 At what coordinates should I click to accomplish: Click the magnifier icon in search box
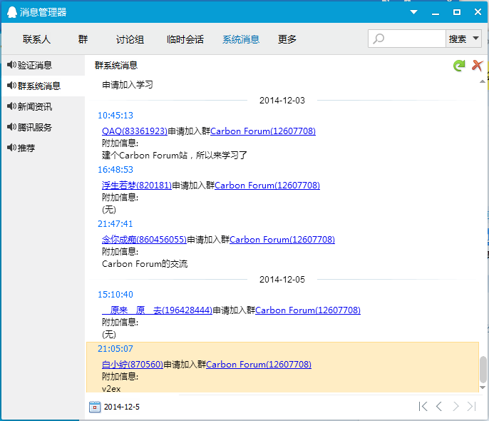pyautogui.click(x=379, y=39)
